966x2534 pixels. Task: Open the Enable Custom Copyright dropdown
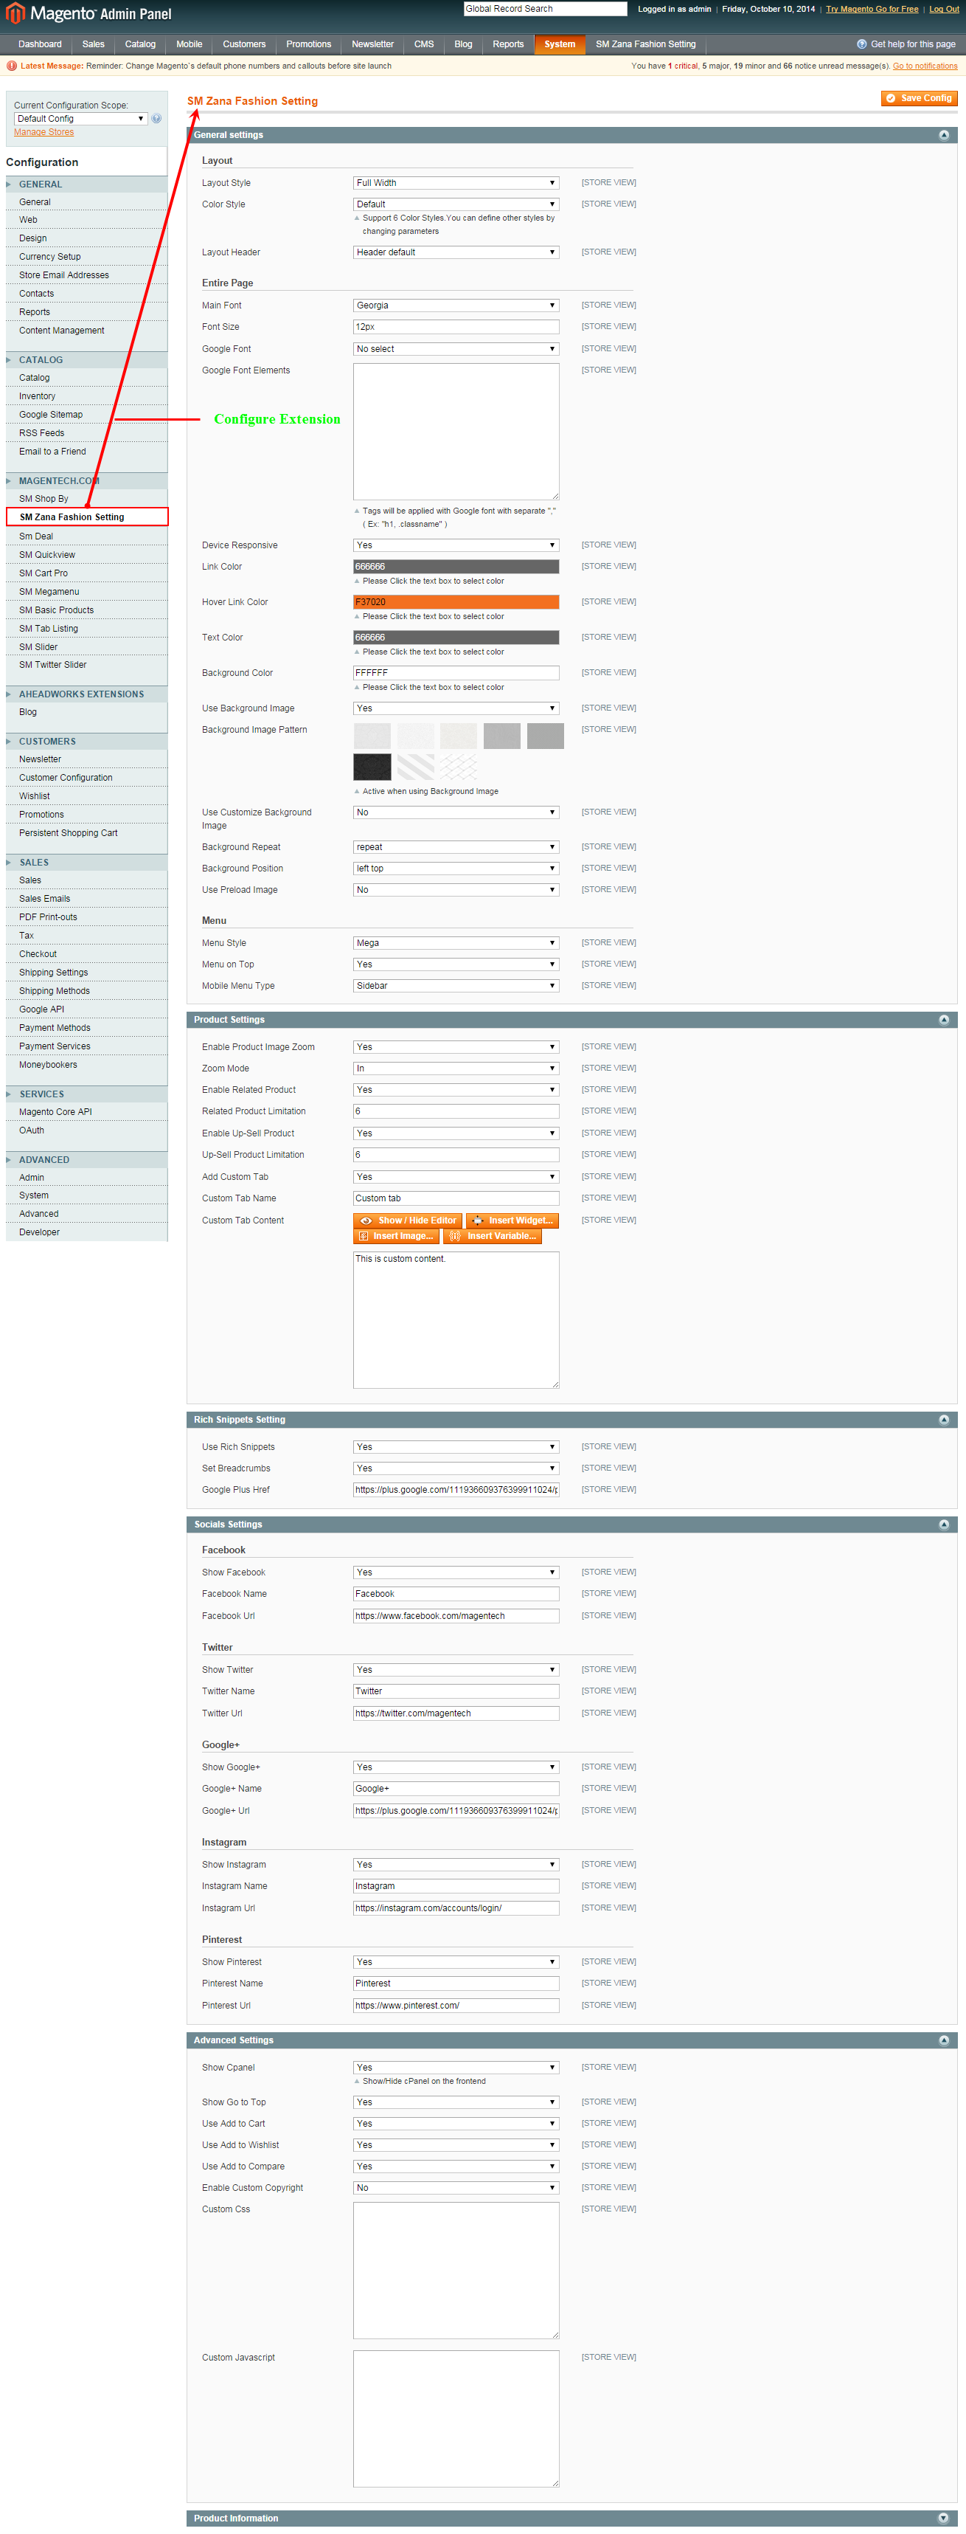456,2188
